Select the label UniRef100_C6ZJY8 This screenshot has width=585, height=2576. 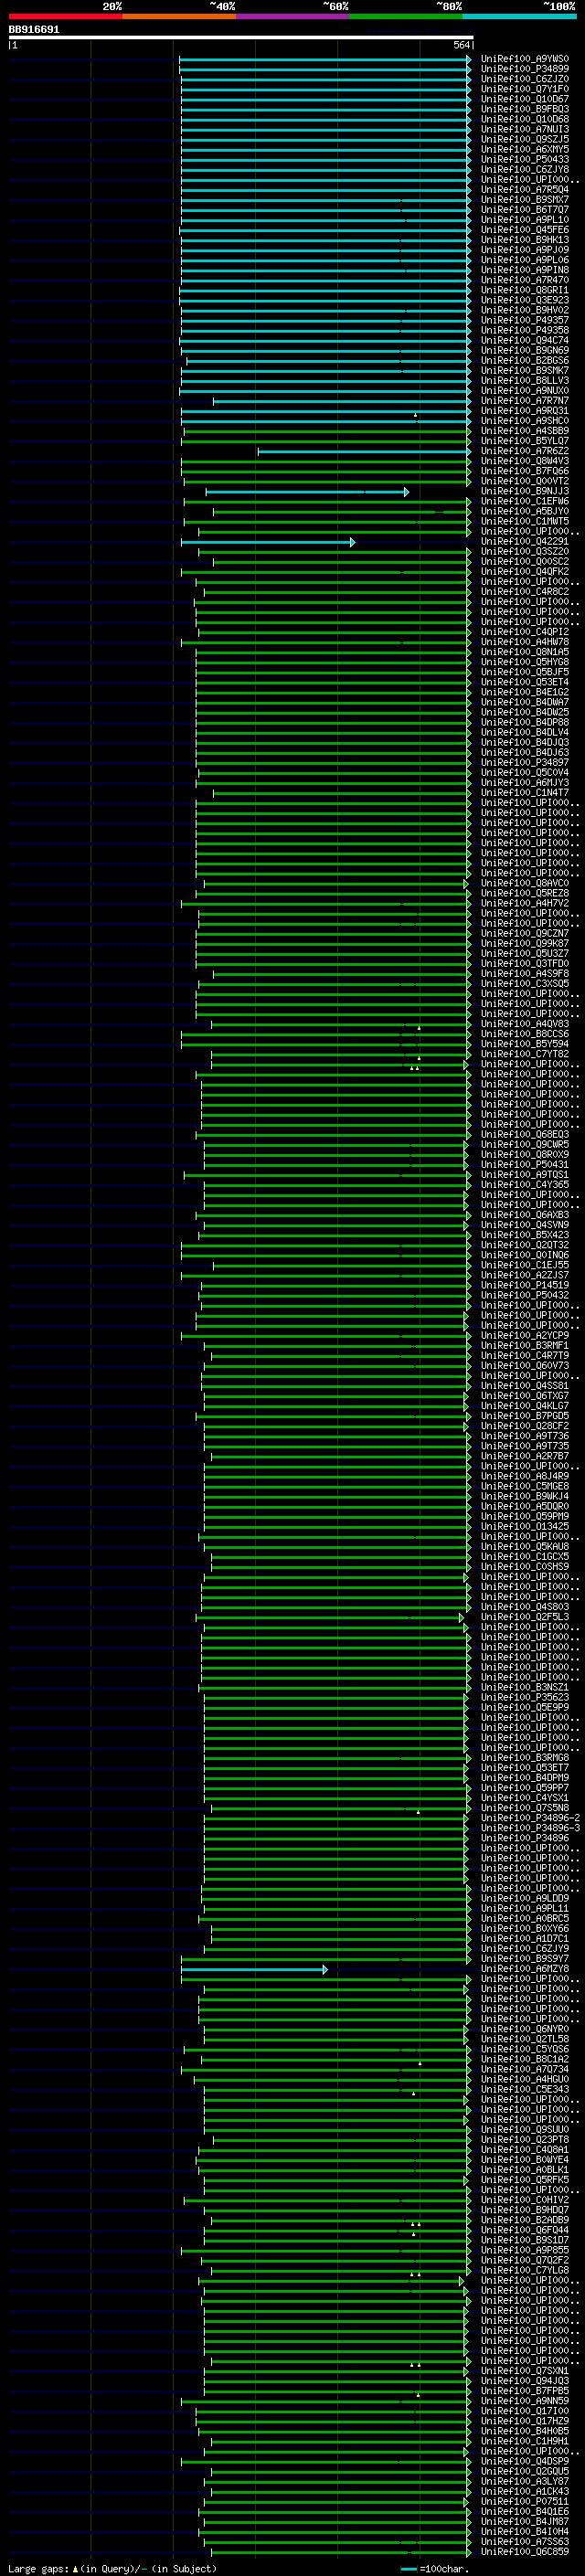tap(524, 169)
